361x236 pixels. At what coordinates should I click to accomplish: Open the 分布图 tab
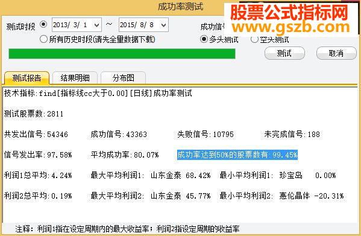pyautogui.click(x=123, y=78)
